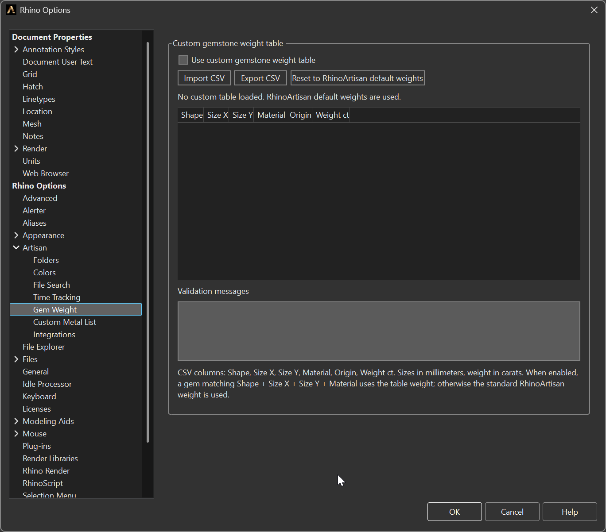Open Help for Rhino Options
This screenshot has height=532, width=606.
pos(570,512)
